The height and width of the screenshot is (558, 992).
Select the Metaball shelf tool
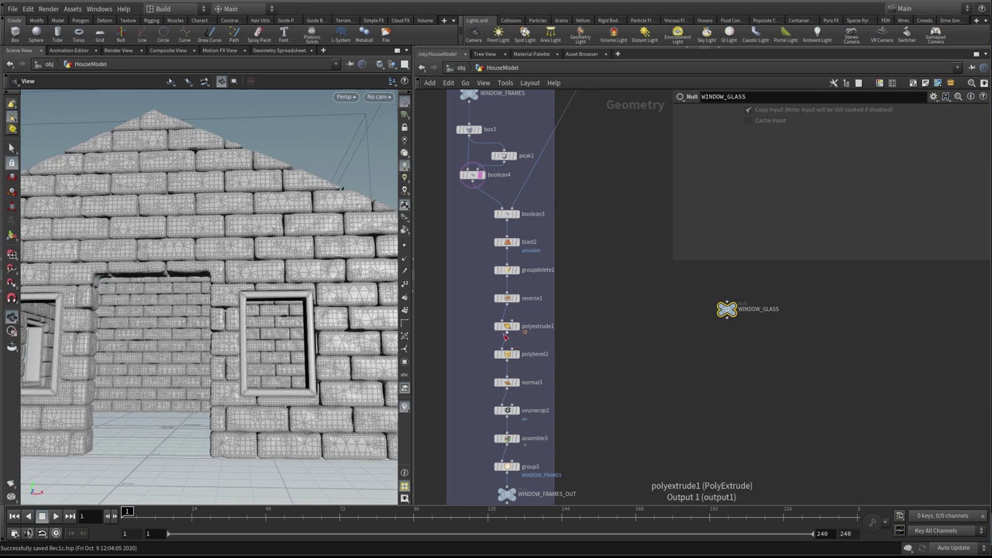click(x=364, y=34)
